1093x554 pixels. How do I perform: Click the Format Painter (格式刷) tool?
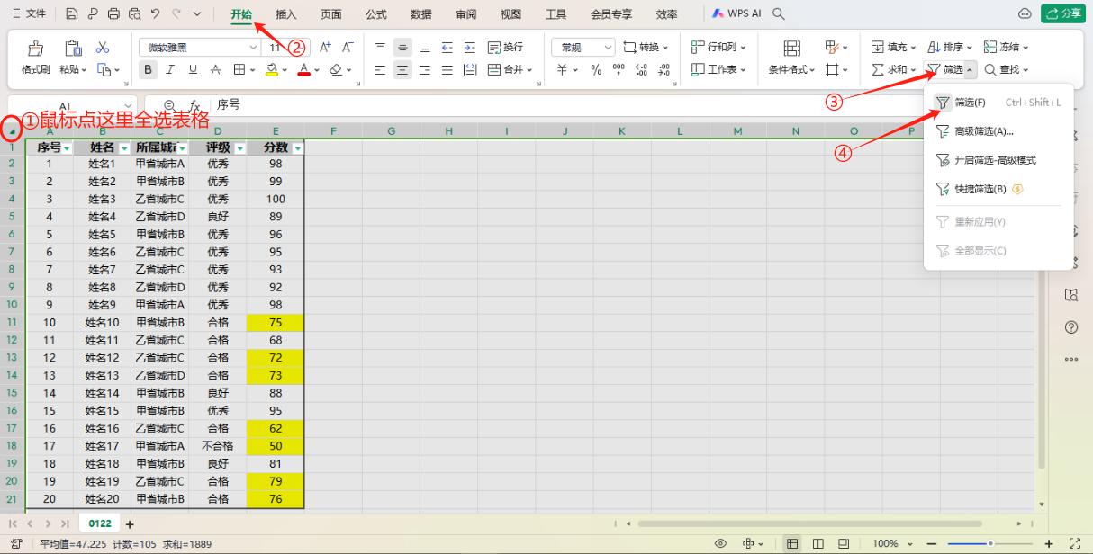pyautogui.click(x=36, y=58)
